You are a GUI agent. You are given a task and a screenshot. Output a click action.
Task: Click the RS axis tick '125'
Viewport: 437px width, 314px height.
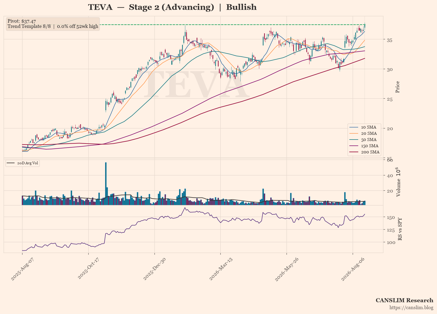tap(390, 230)
